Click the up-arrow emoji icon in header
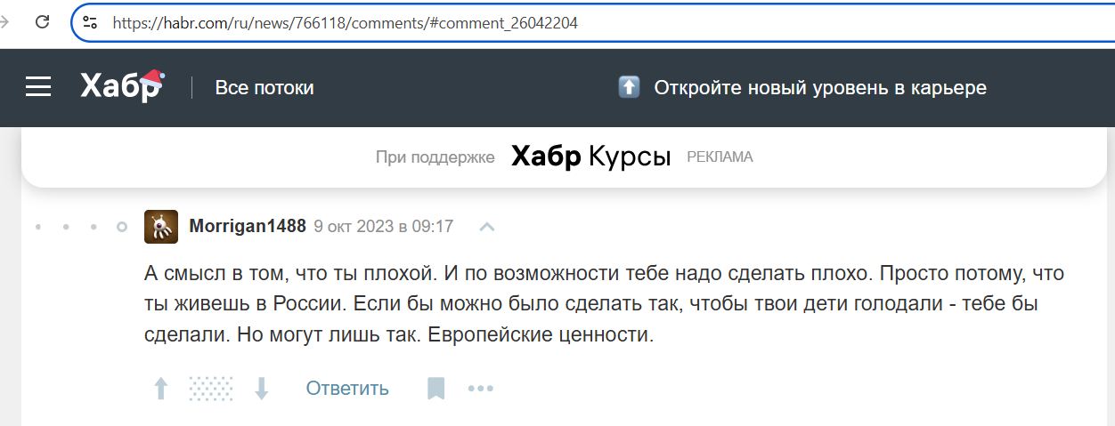Image resolution: width=1115 pixels, height=426 pixels. [x=629, y=87]
